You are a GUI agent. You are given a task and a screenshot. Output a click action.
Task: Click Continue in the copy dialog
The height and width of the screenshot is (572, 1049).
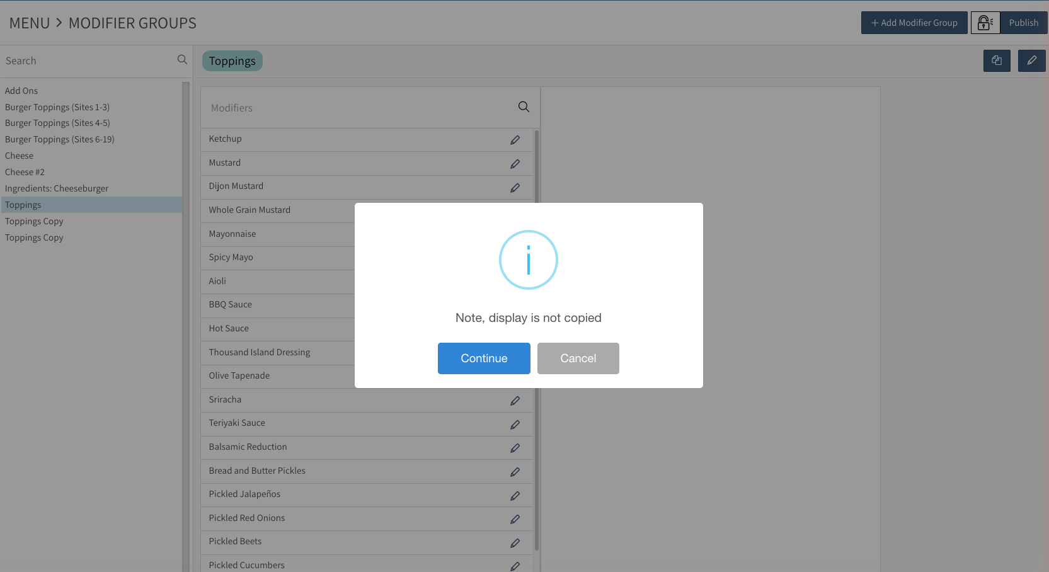pyautogui.click(x=484, y=358)
